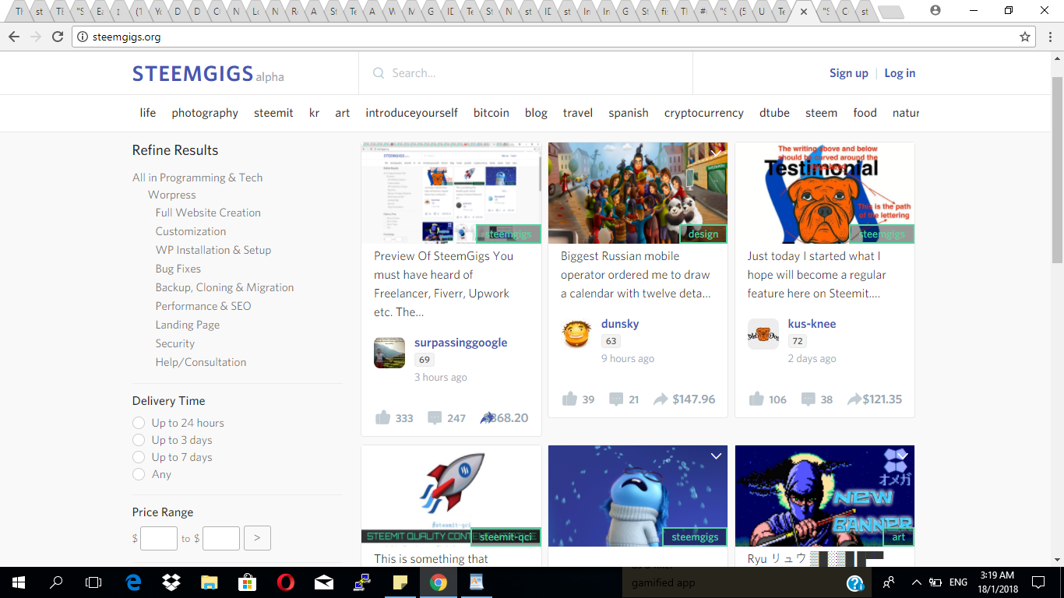The height and width of the screenshot is (598, 1064).
Task: Reload the page with the refresh icon
Action: coord(58,37)
